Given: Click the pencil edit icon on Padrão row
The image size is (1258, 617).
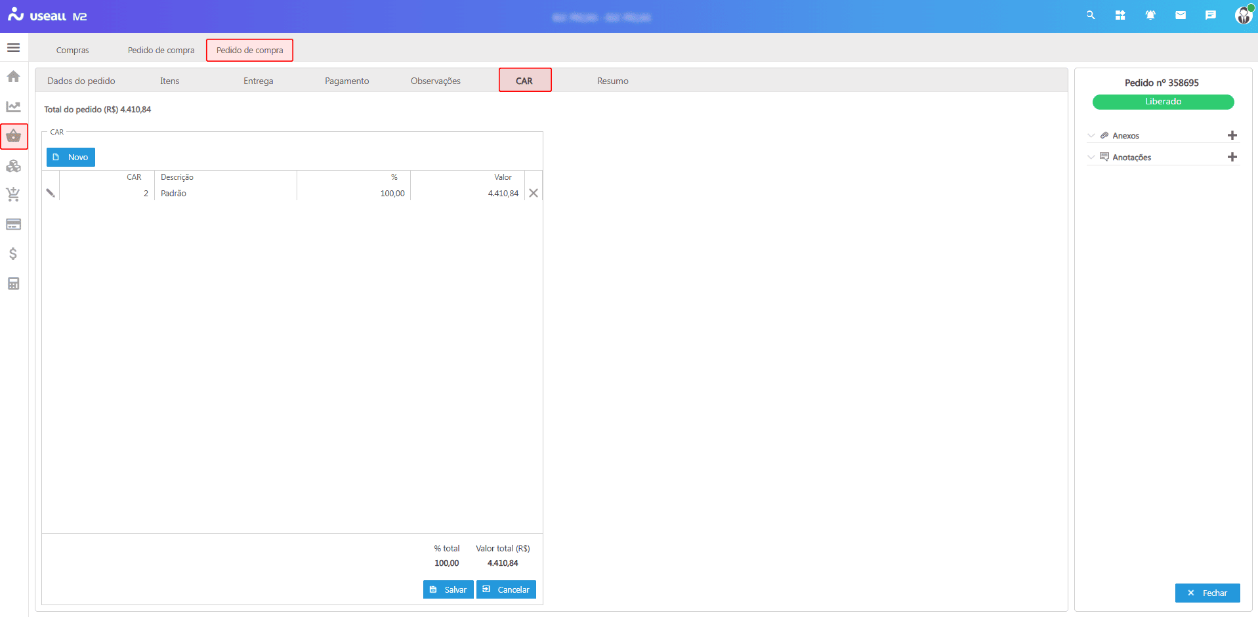Looking at the screenshot, I should 51,193.
